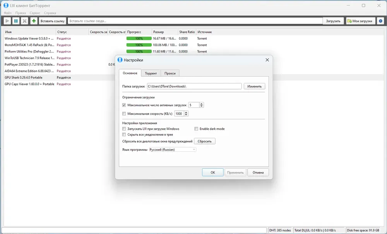
Task: Click Torrent source cell of ФотоМОНТАЖ row
Action: (202, 45)
